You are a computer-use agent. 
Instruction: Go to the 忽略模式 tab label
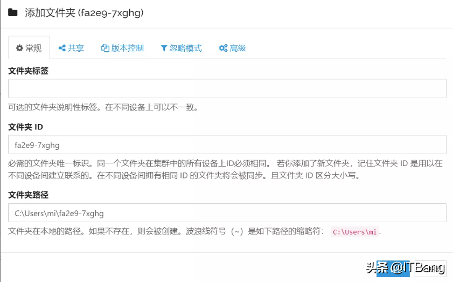tap(186, 48)
